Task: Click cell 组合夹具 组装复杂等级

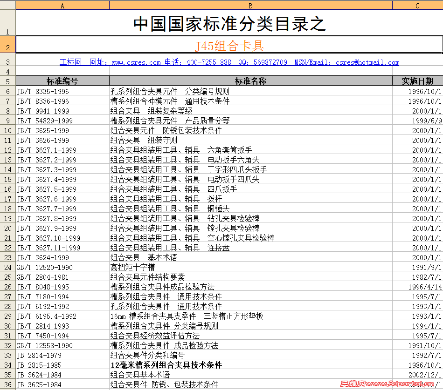Action: [x=250, y=111]
